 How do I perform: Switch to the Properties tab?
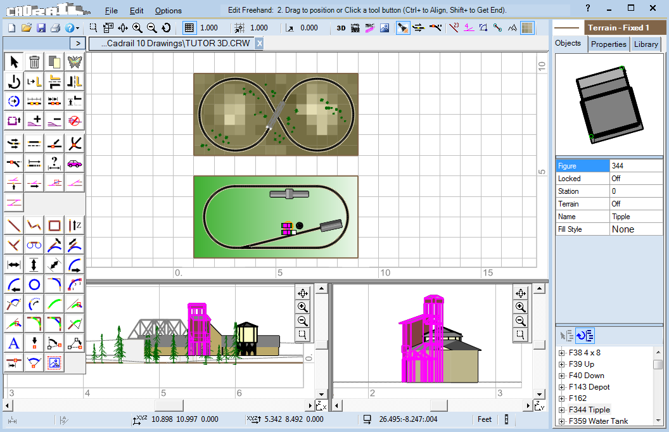(x=608, y=44)
